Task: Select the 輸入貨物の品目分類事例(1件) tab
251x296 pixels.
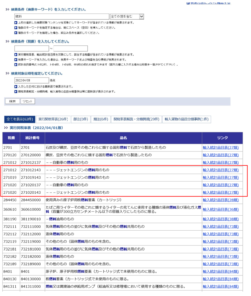Action: click(x=187, y=119)
